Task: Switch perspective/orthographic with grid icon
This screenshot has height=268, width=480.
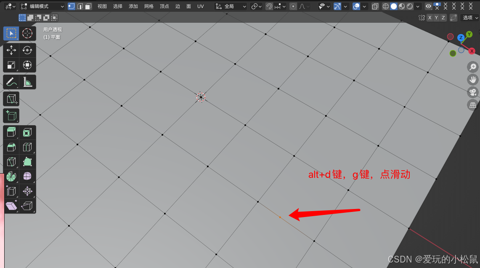Action: pyautogui.click(x=473, y=105)
